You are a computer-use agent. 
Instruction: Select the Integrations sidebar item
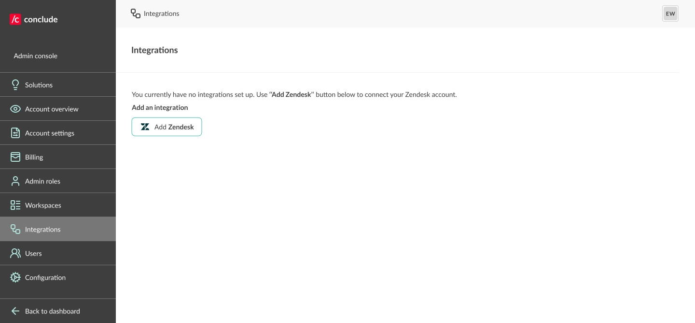click(x=42, y=229)
